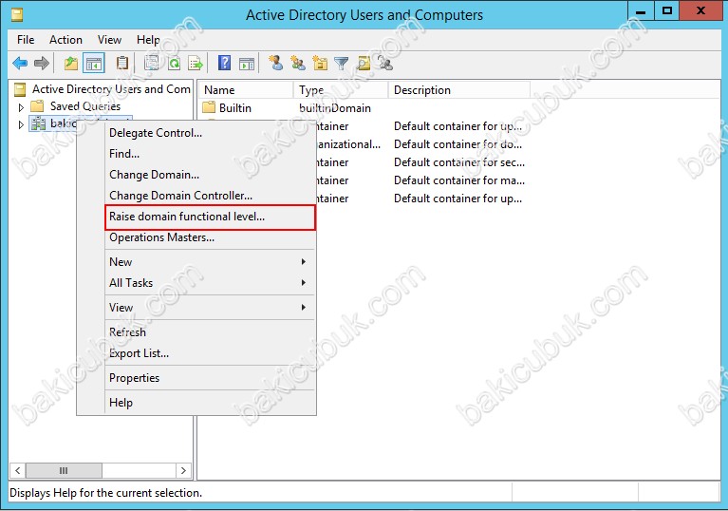Click the left pane horizontal scrollbar thumb
Screen dimensions: 728x511
(x=64, y=470)
